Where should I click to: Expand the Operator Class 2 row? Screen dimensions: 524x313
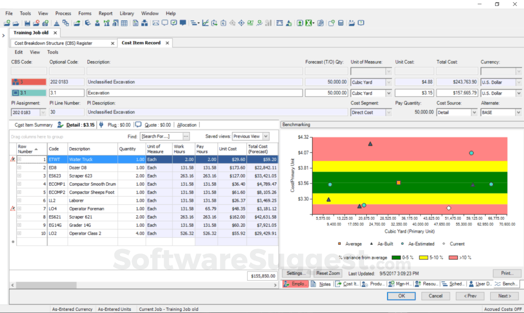click(20, 233)
